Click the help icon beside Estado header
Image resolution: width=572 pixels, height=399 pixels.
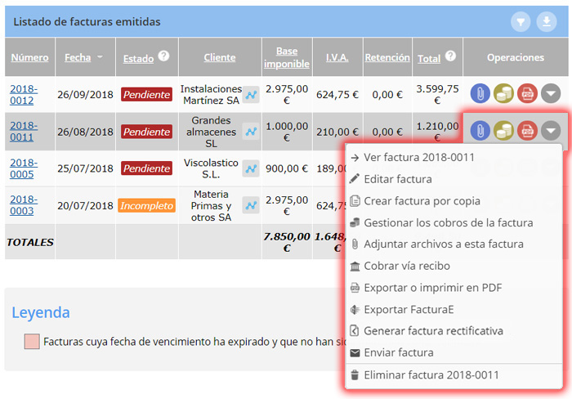pos(163,56)
